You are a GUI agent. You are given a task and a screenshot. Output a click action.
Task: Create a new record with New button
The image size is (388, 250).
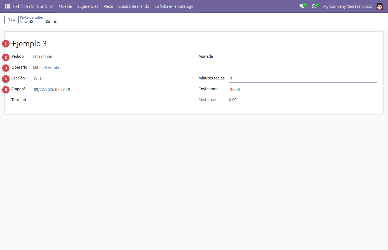click(x=11, y=19)
